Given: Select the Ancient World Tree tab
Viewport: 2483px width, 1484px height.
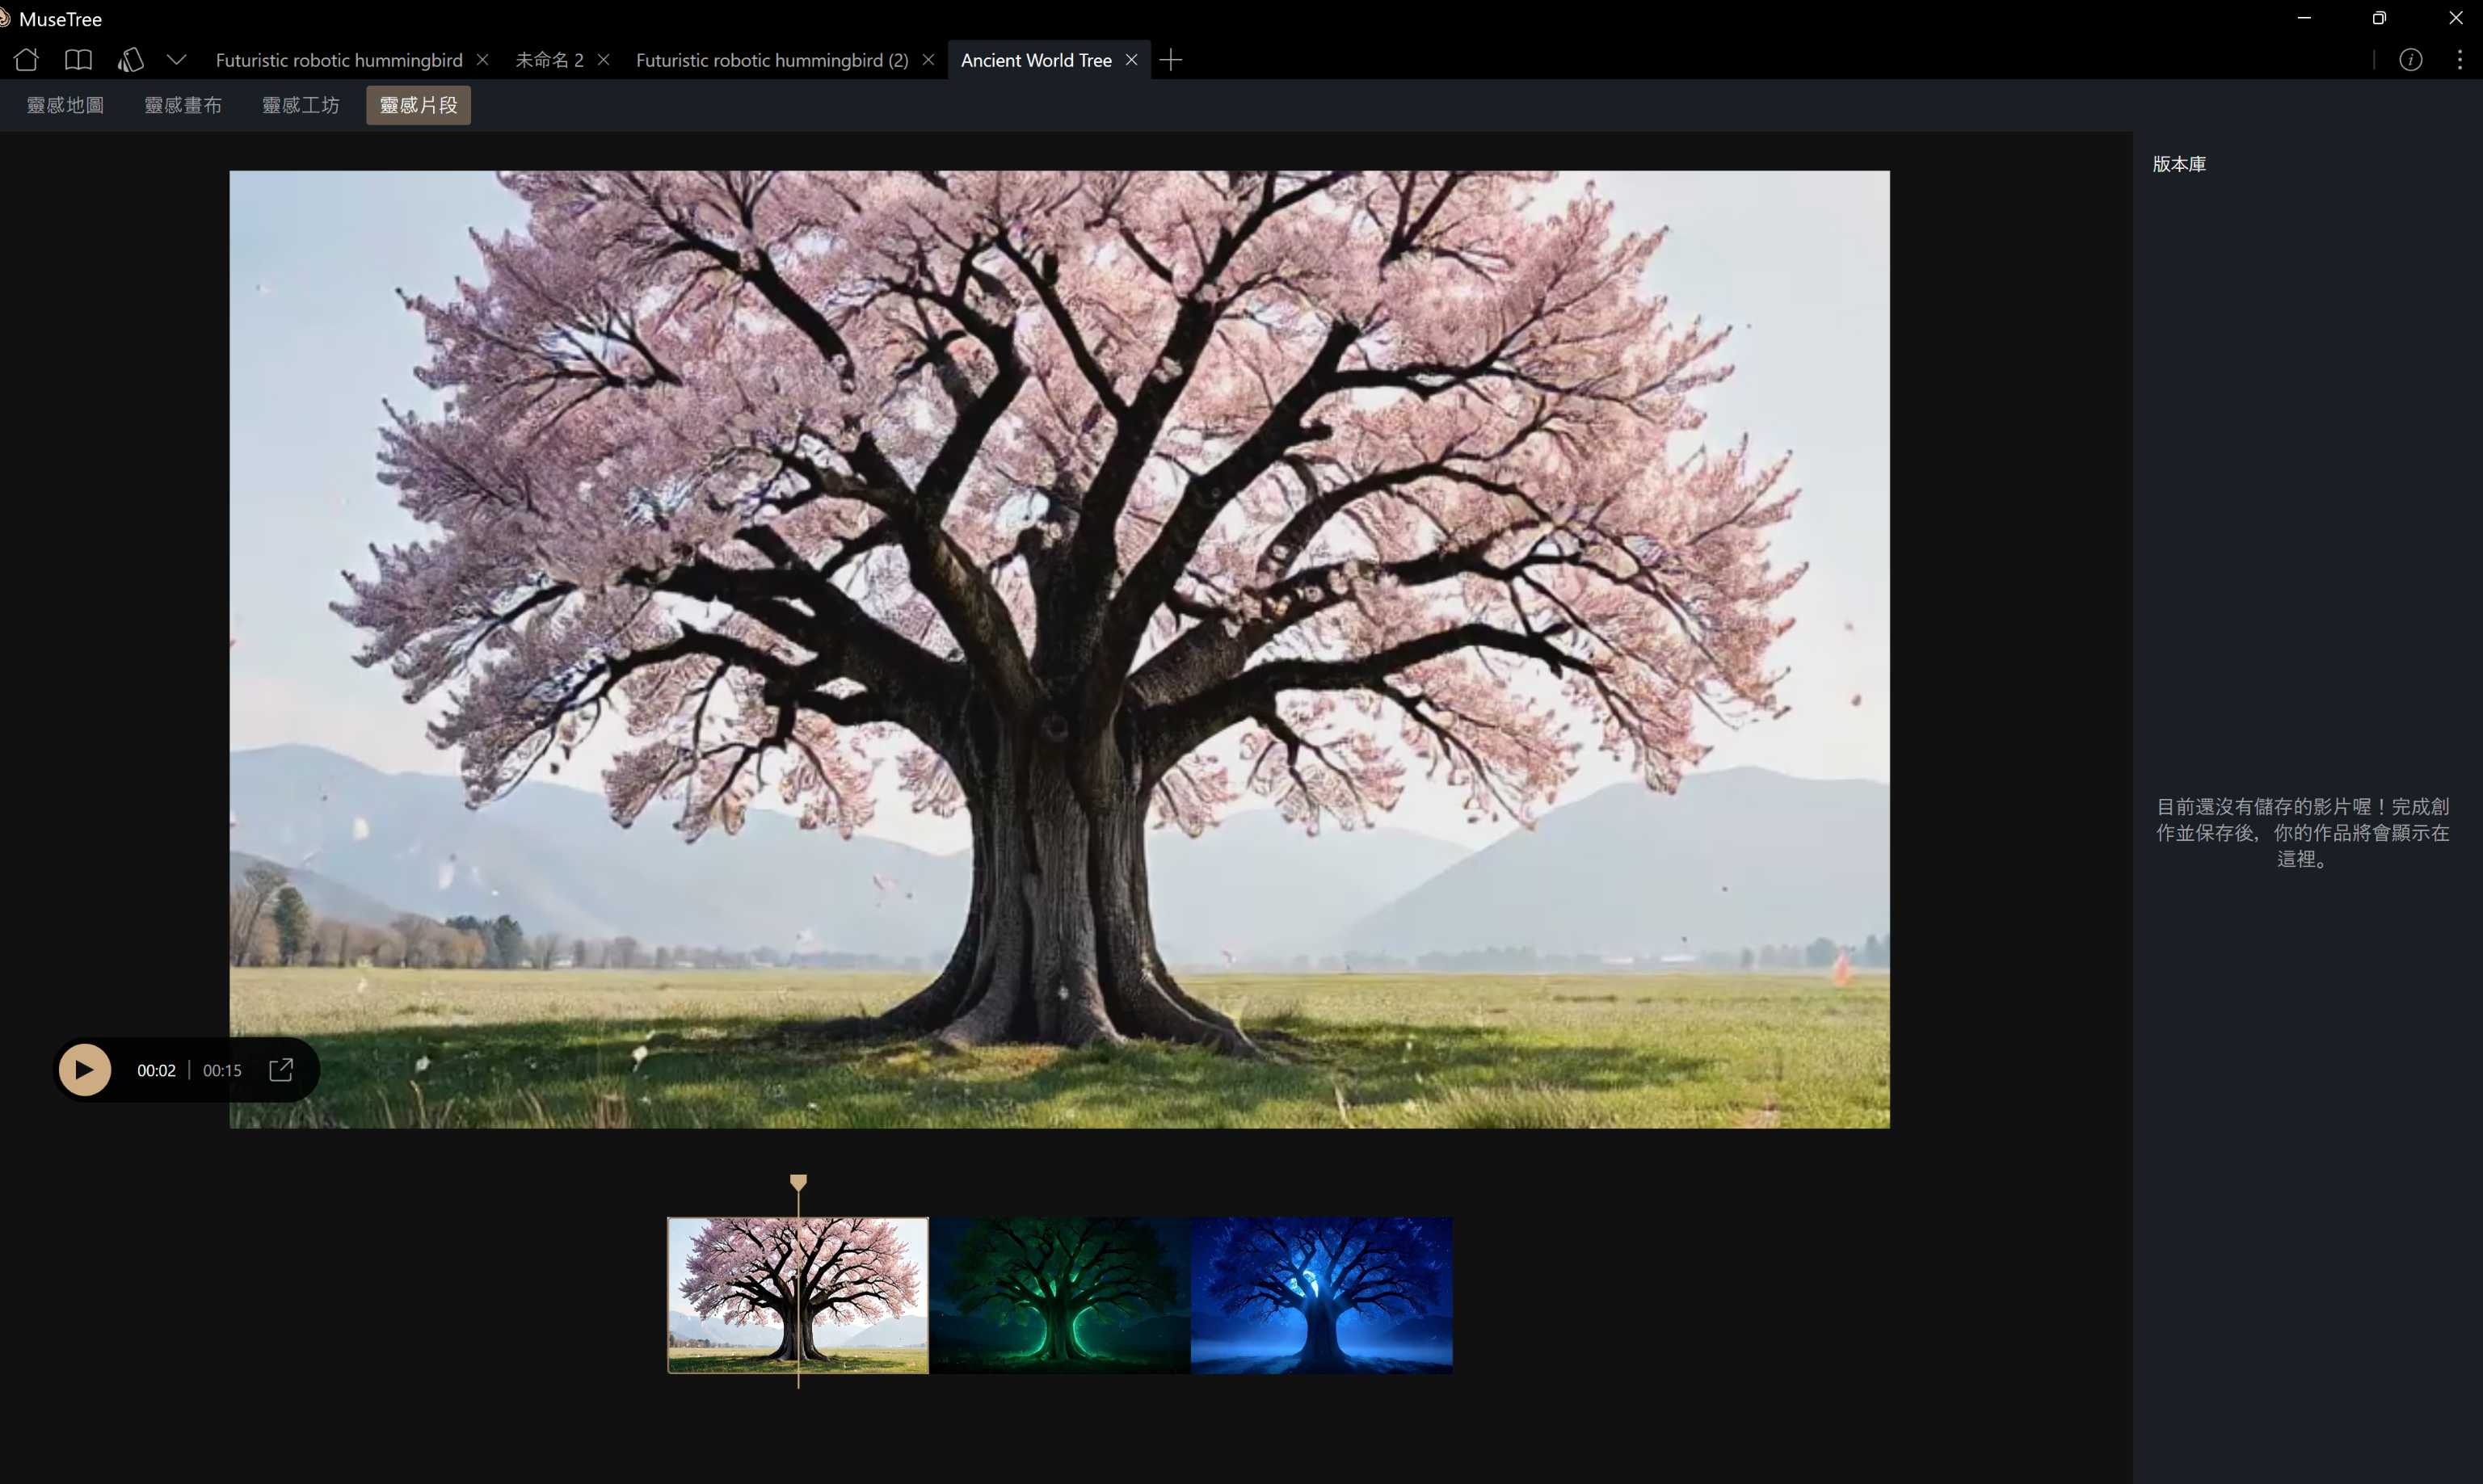Looking at the screenshot, I should point(1036,60).
